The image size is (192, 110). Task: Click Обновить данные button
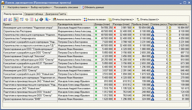click(93, 7)
